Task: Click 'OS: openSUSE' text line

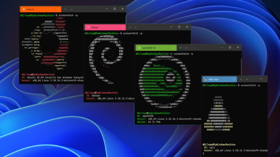Action: click(145, 116)
